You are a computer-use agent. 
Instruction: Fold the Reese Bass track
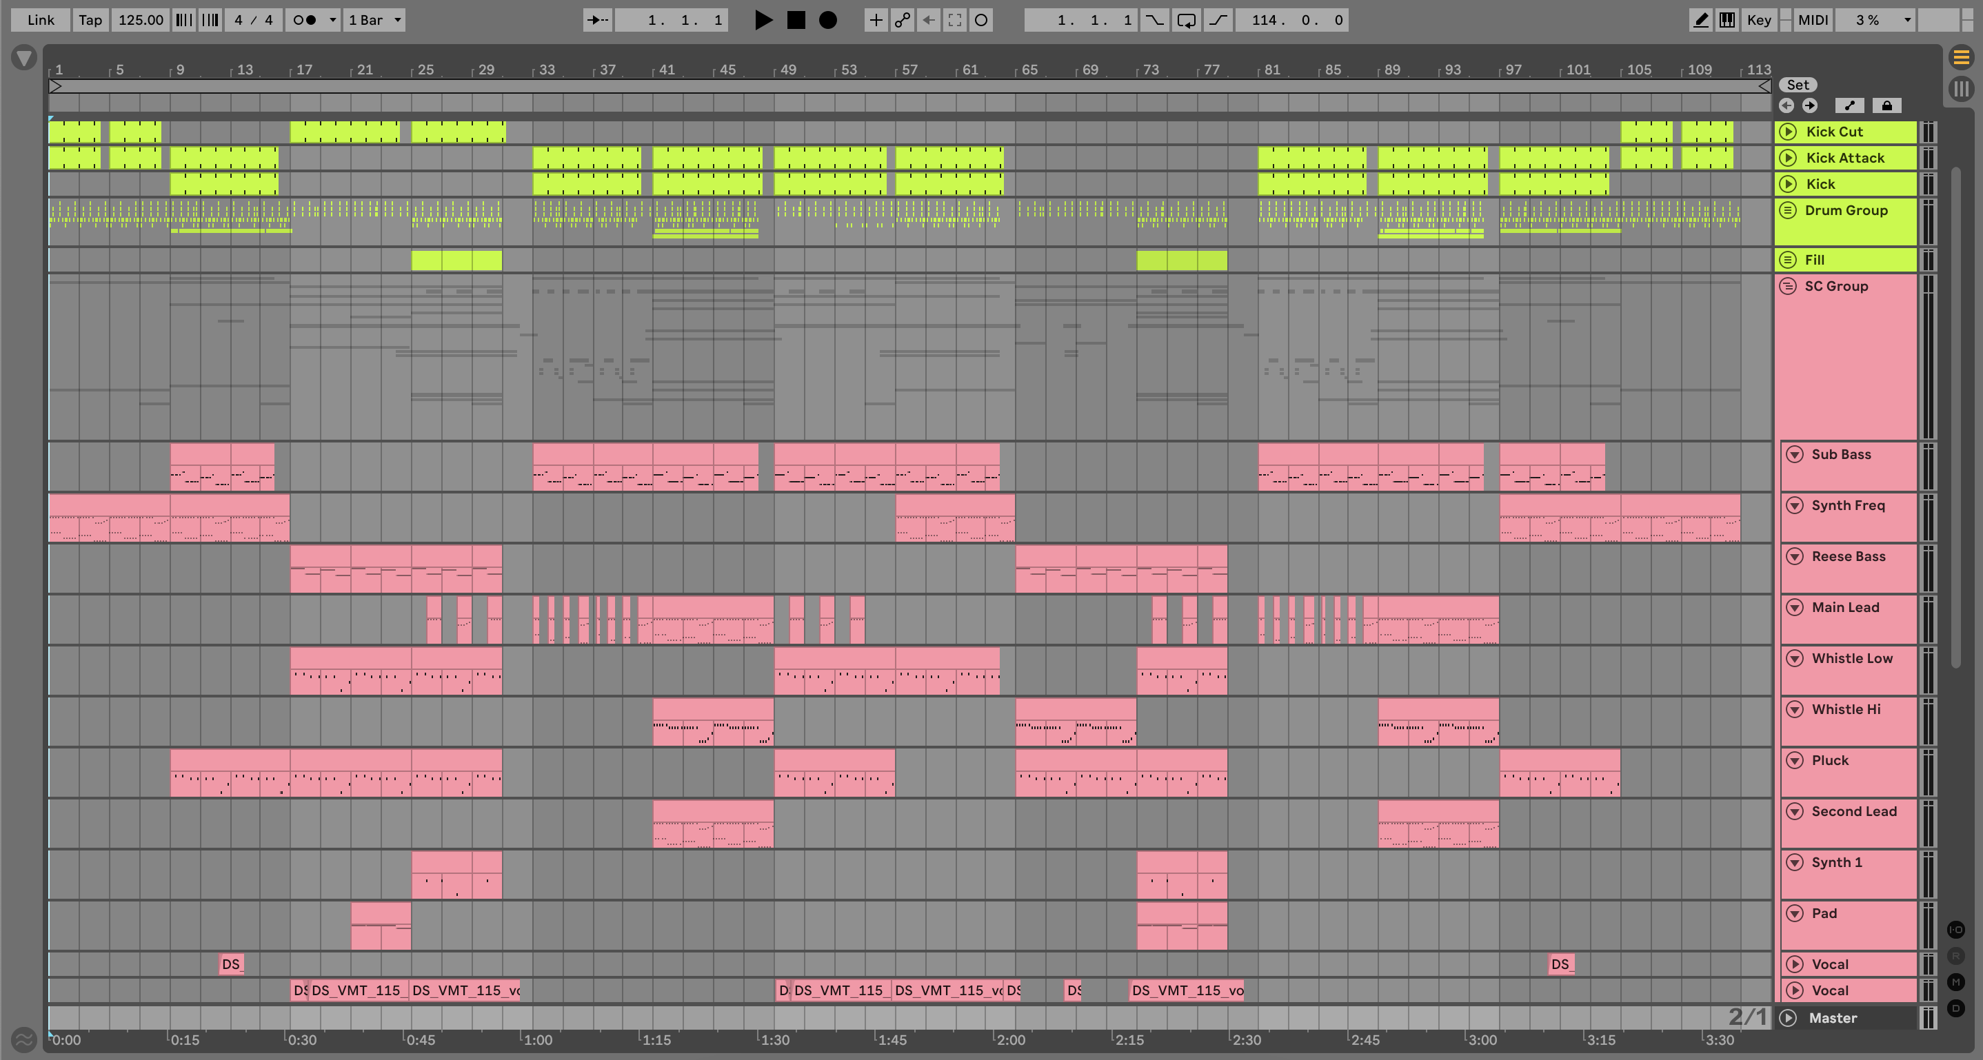coord(1794,556)
